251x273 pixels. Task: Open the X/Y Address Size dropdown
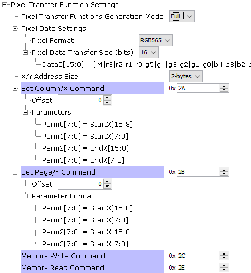coord(186,76)
